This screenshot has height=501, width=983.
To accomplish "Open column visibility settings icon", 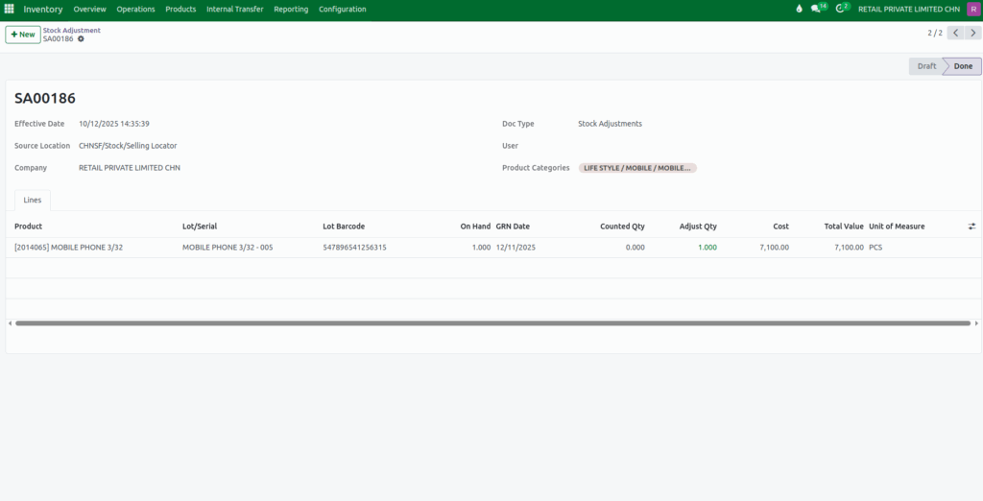I will (x=971, y=227).
